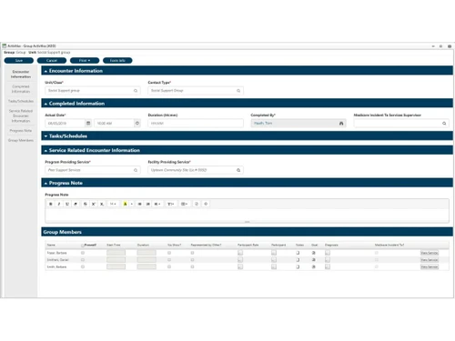Go to Completed Information in the left sidebar
The width and height of the screenshot is (455, 341).
point(21,89)
